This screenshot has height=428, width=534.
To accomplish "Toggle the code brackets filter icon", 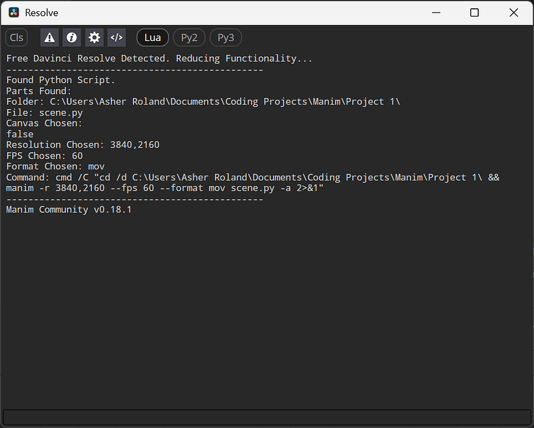I will [x=116, y=37].
